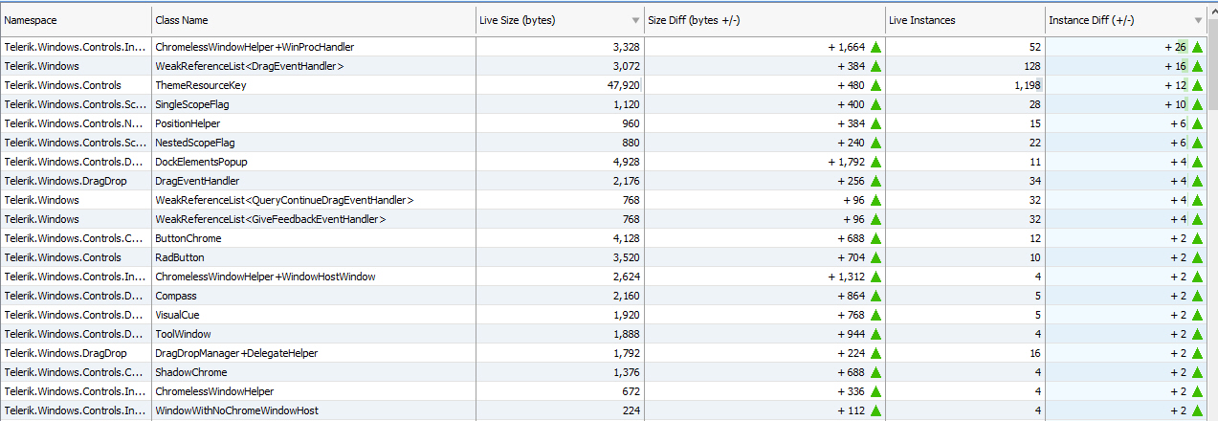The image size is (1218, 421).
Task: Click the green arrow next to RadButton's + 704
Action: click(x=875, y=257)
